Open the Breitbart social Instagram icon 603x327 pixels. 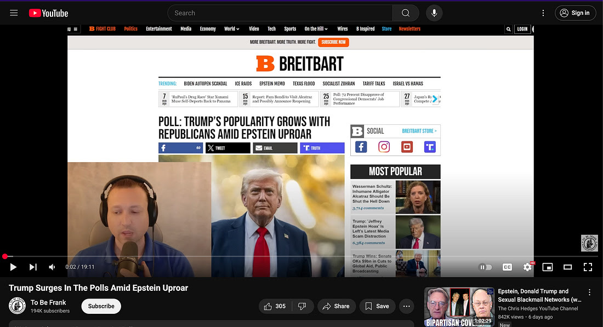[384, 147]
